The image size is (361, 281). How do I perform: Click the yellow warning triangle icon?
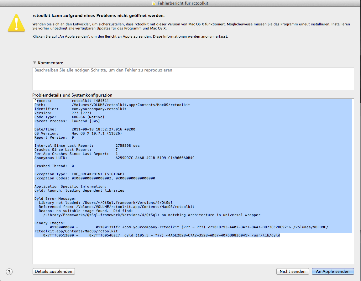[x=16, y=23]
